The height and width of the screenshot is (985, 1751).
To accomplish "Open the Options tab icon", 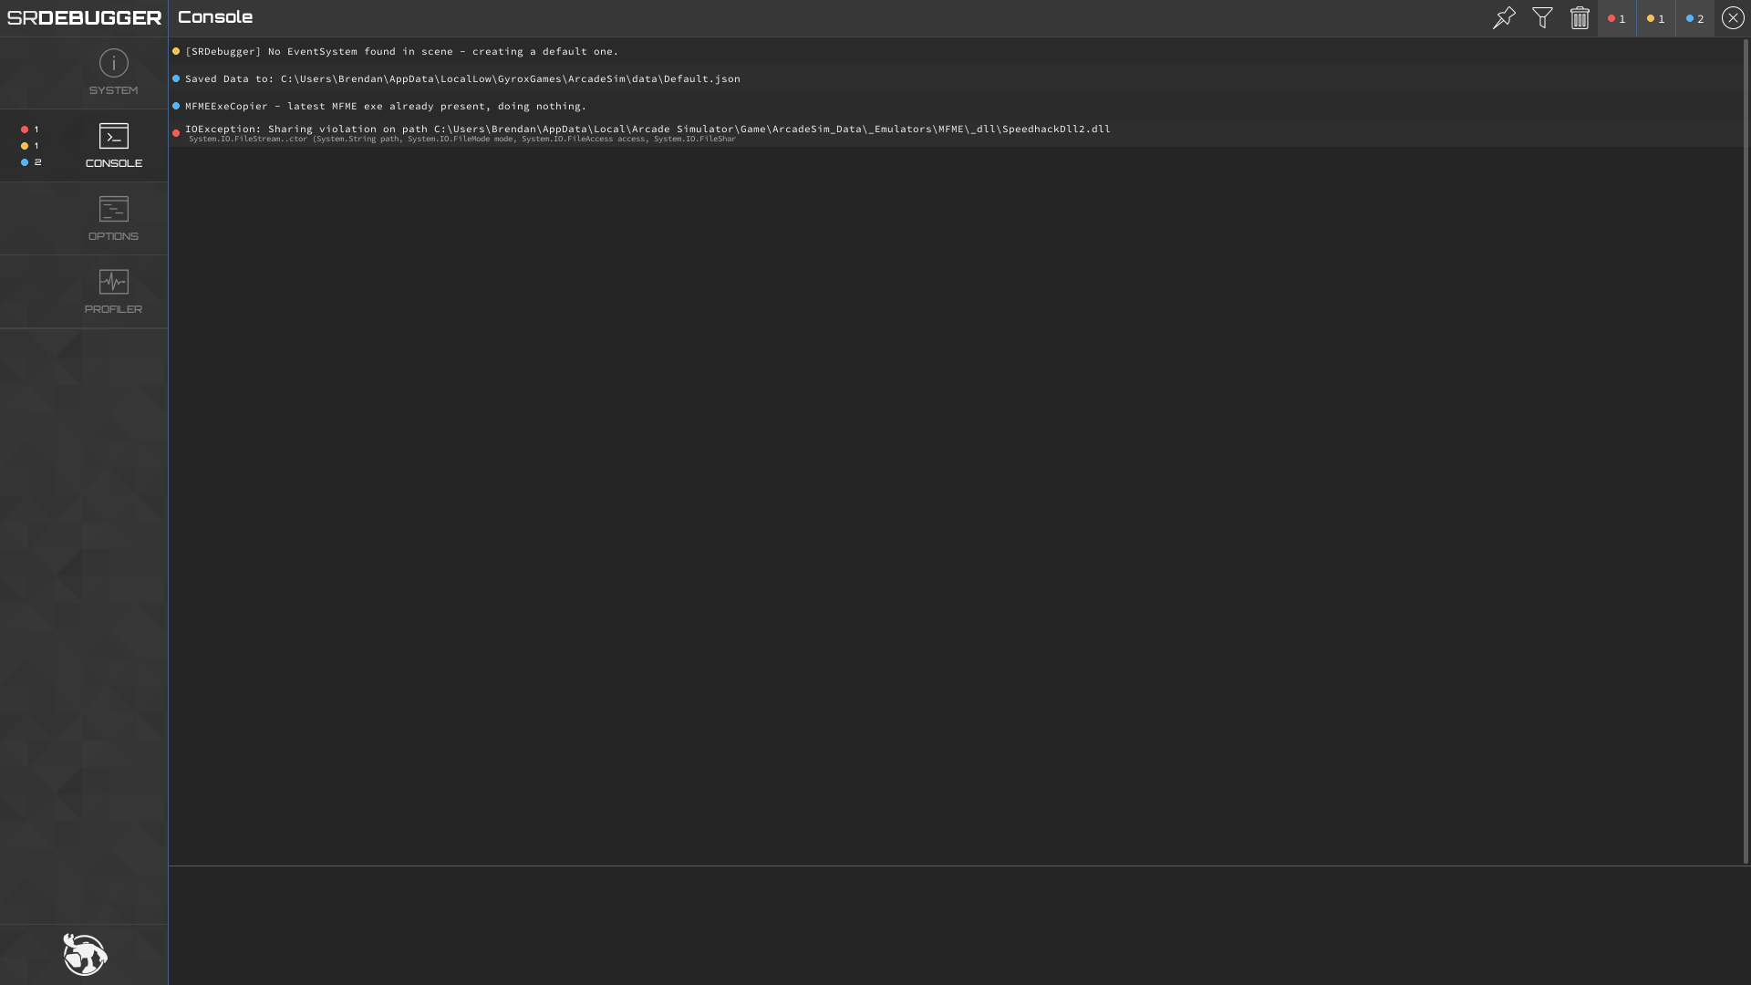I will point(113,210).
